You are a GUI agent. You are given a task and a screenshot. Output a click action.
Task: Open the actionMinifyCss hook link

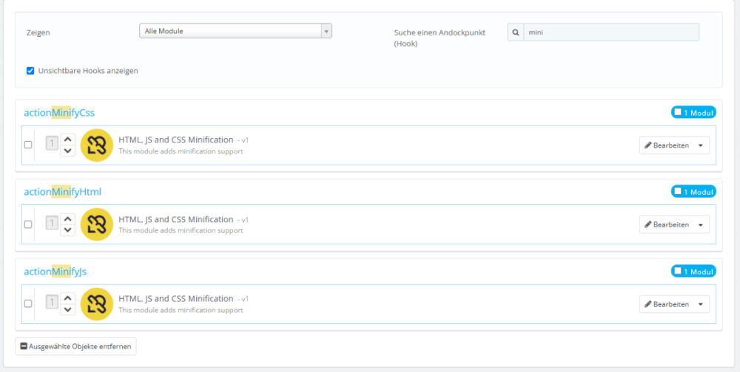point(59,112)
